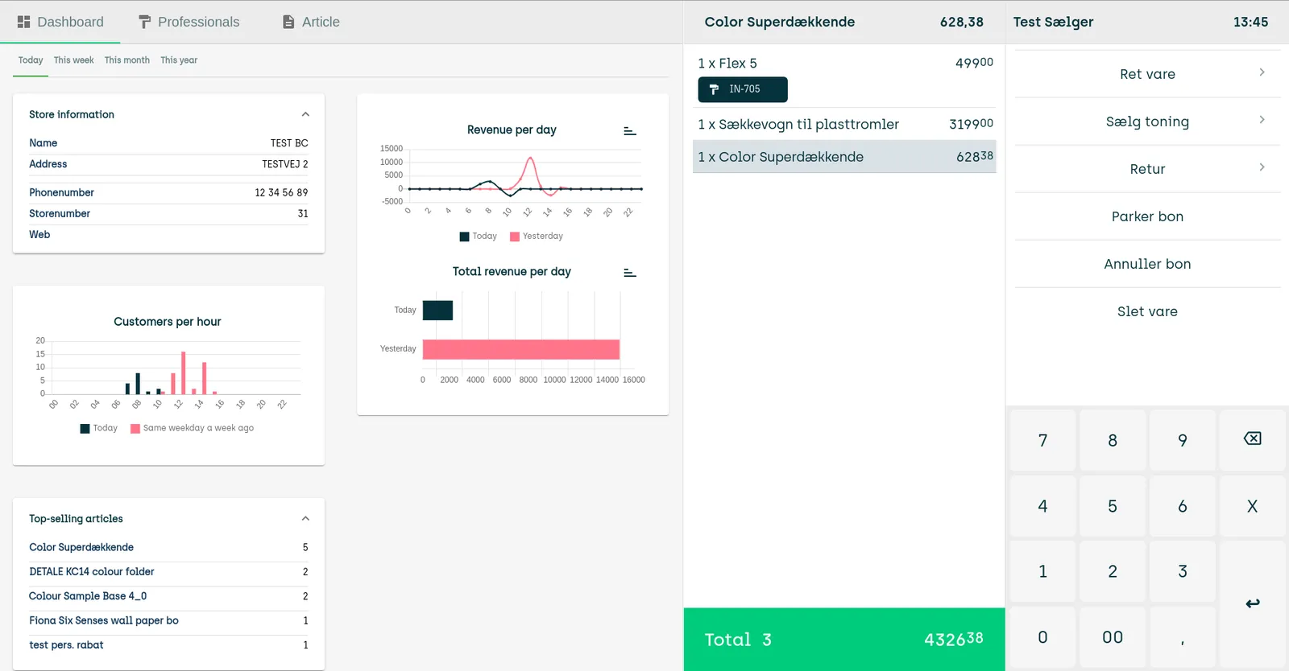Tap keypad digit 2
Image resolution: width=1289 pixels, height=671 pixels.
[1113, 571]
